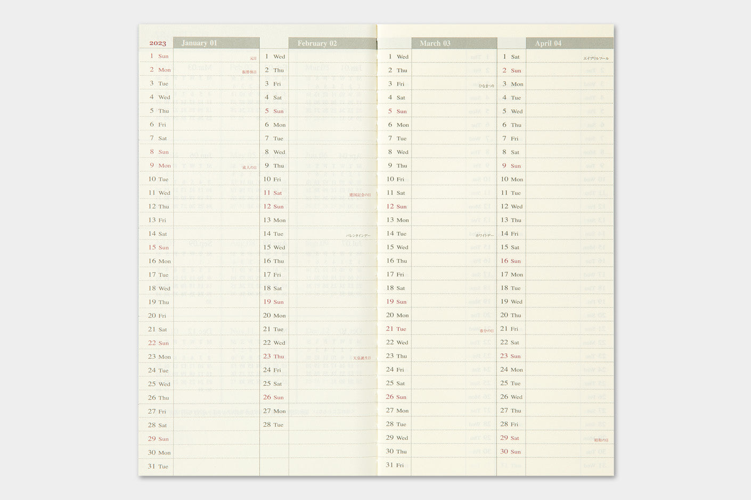The image size is (751, 500).
Task: Click the January 1 Japanese holiday note
Action: click(253, 58)
